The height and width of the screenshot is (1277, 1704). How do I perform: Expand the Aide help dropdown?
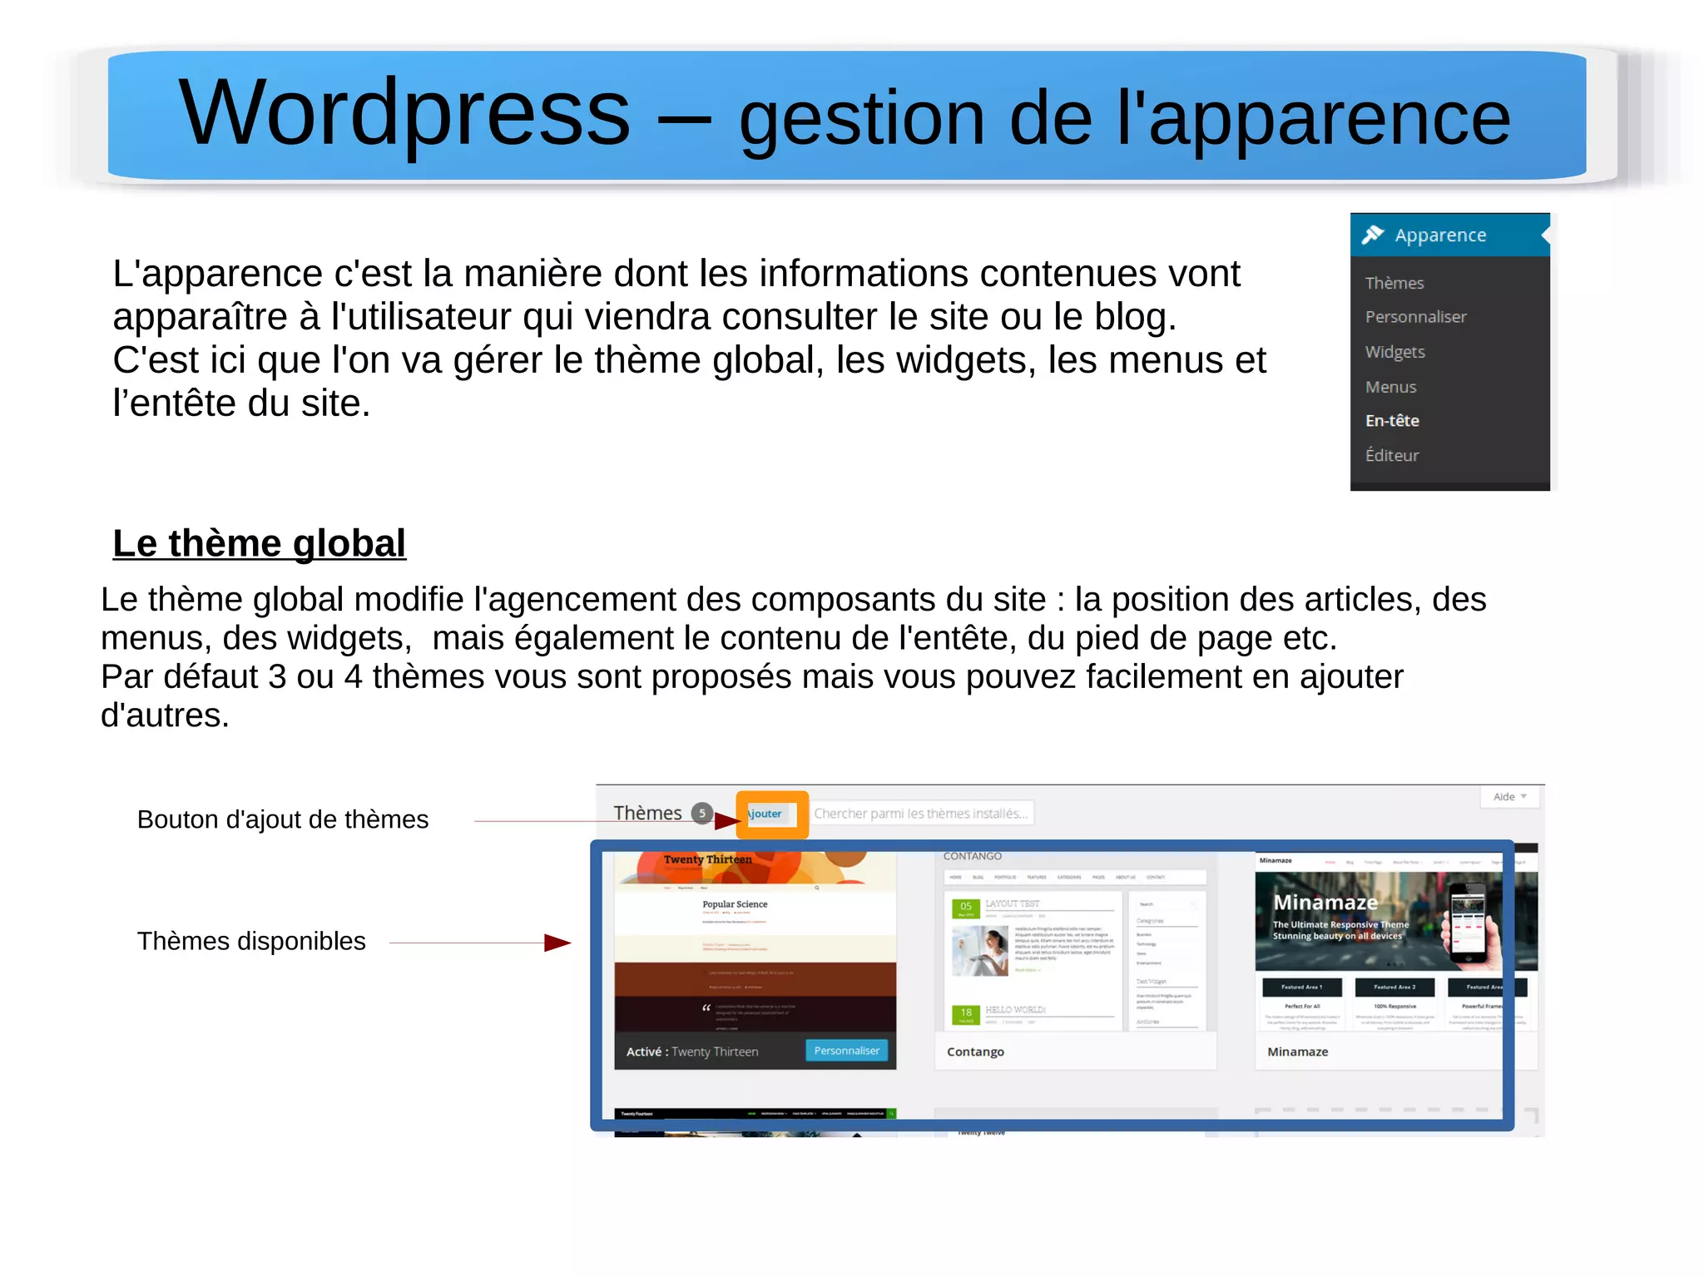(x=1510, y=796)
